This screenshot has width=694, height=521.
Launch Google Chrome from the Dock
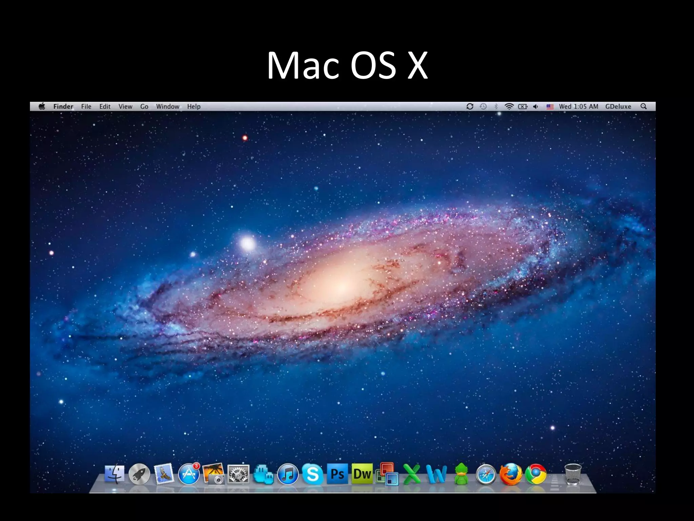coord(536,474)
